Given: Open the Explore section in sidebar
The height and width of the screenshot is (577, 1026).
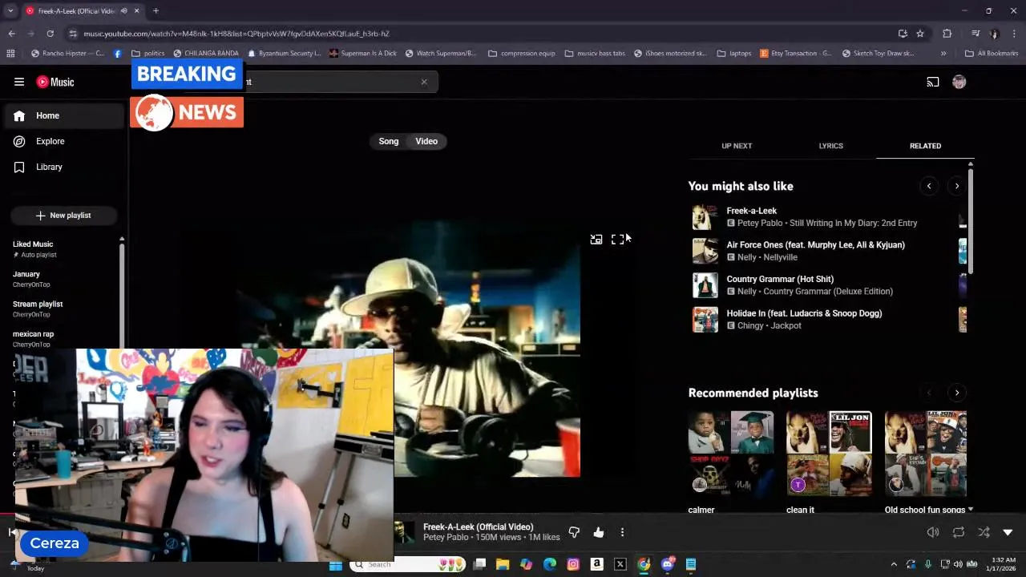Looking at the screenshot, I should tap(64, 141).
